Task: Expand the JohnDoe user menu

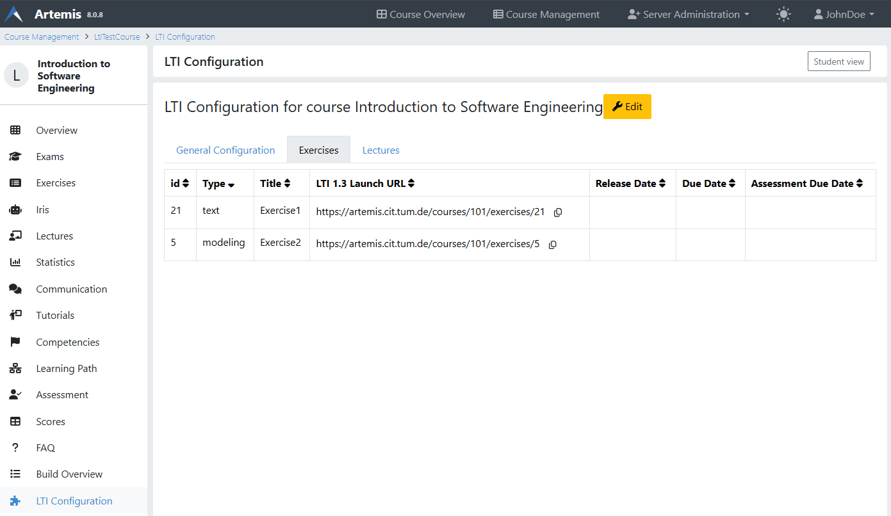Action: coord(844,14)
